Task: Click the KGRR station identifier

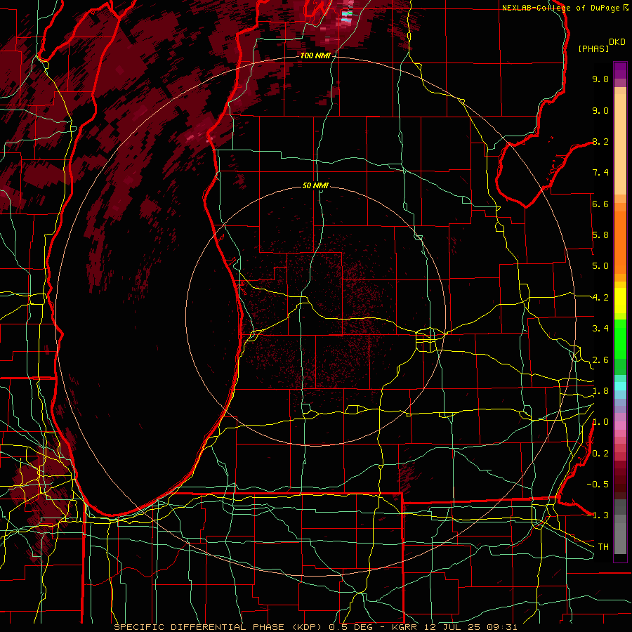Action: 404,627
